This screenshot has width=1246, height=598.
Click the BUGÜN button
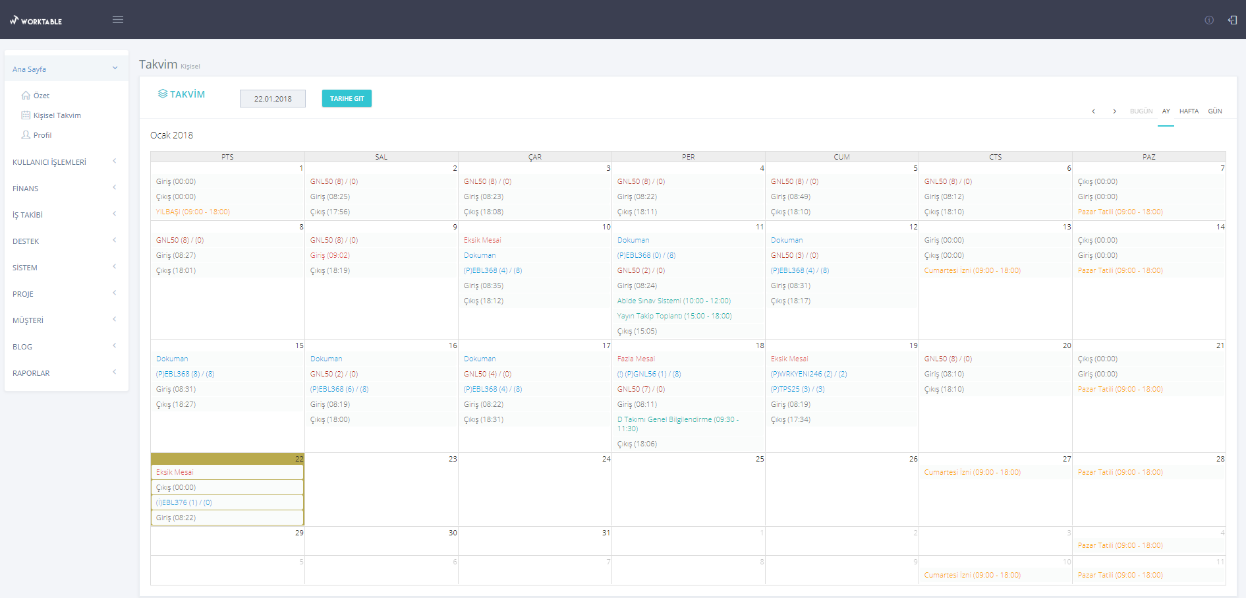tap(1141, 111)
